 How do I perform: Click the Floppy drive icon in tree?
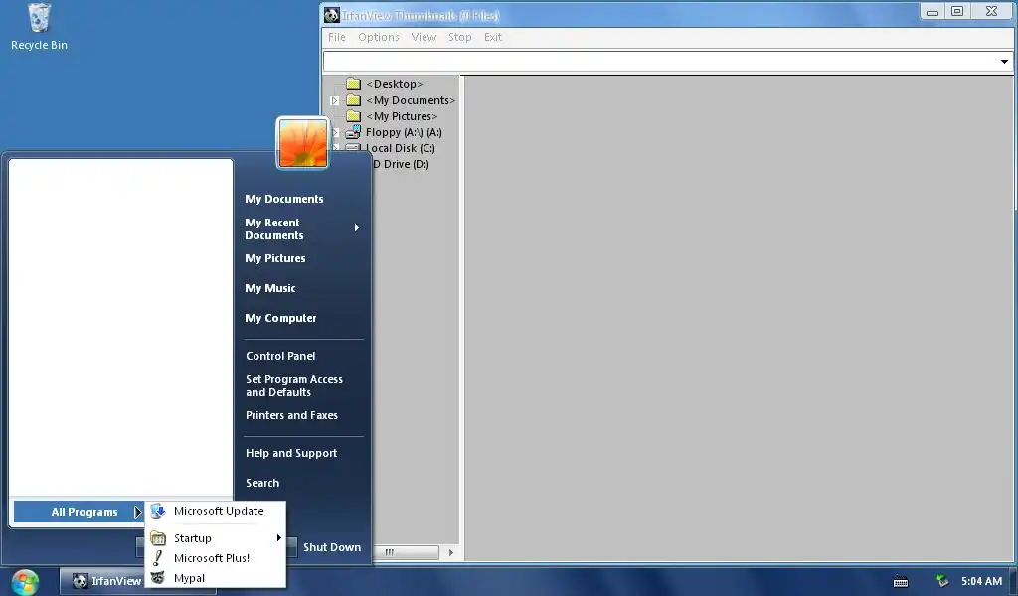click(x=353, y=132)
